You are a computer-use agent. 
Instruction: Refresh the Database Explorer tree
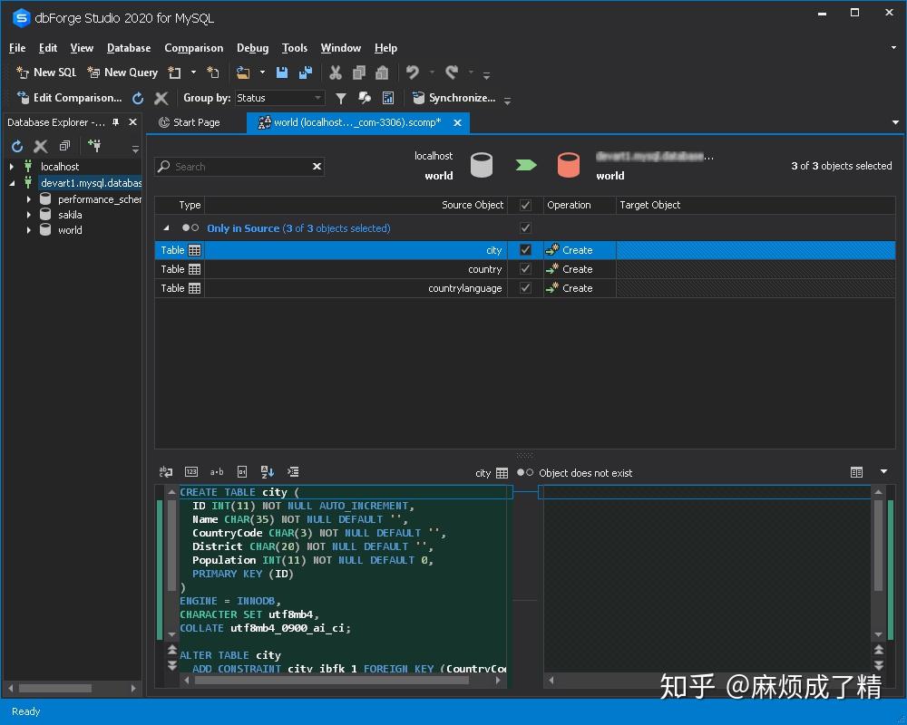(x=15, y=145)
